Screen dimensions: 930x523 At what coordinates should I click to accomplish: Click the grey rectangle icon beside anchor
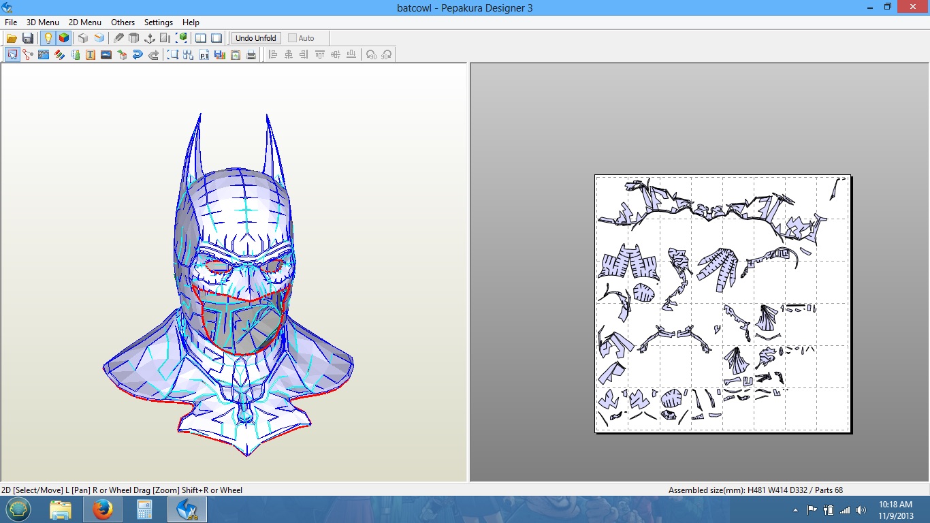coord(165,38)
